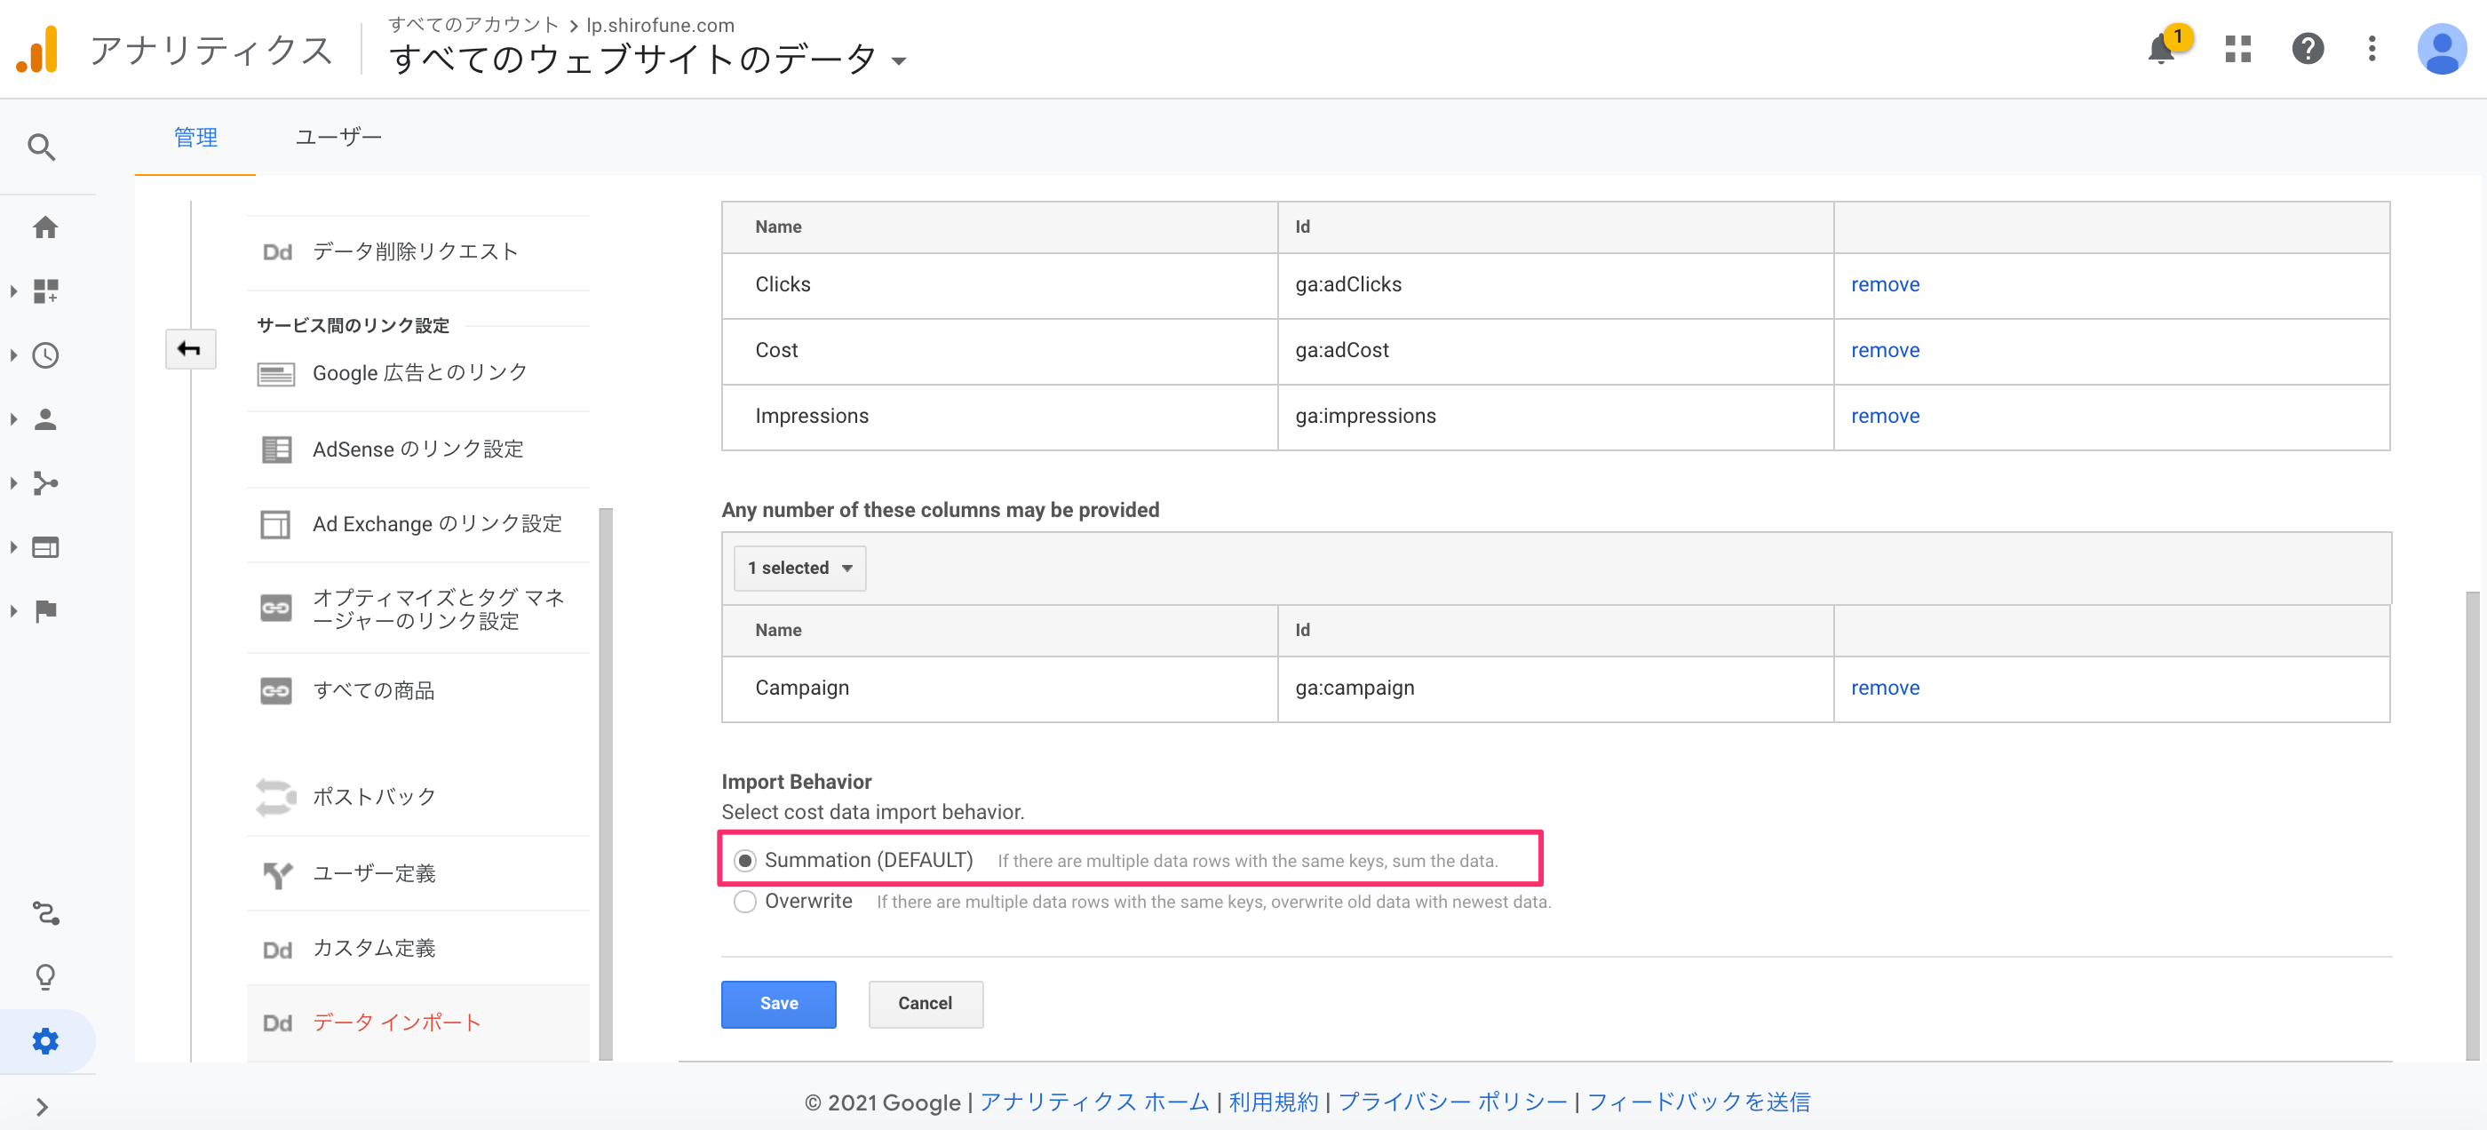Open Audience person icon in sidebar
The height and width of the screenshot is (1130, 2487).
click(45, 419)
